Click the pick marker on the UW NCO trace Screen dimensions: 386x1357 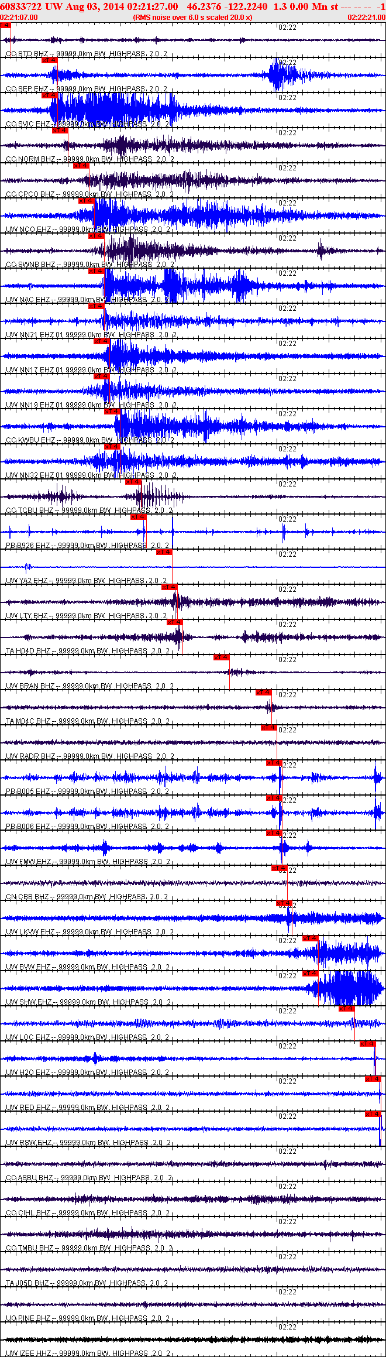point(87,201)
